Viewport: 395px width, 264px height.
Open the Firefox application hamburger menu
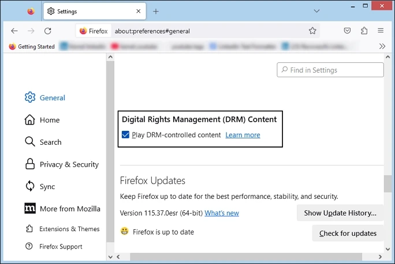381,31
